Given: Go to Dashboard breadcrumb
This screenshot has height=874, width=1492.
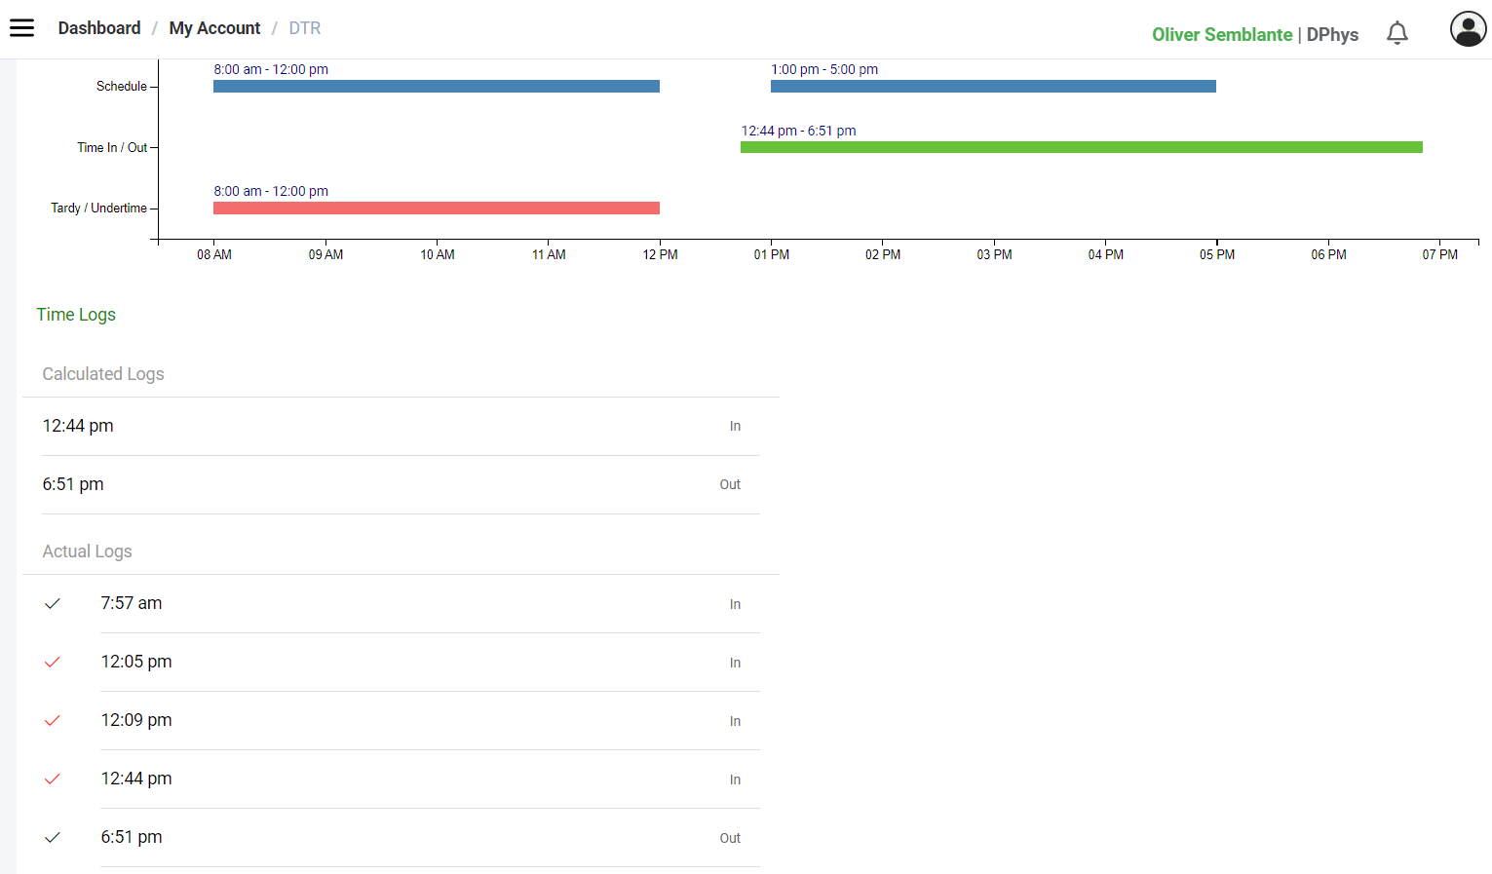Looking at the screenshot, I should tap(99, 28).
